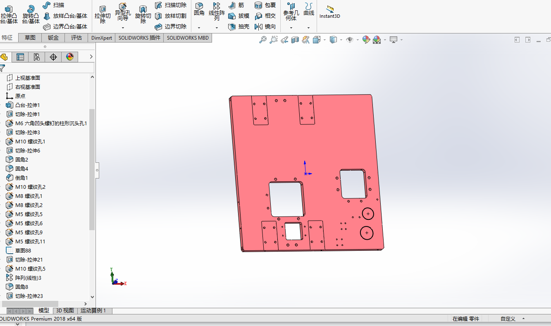Toggle Instant3D mode
Image resolution: width=551 pixels, height=326 pixels.
pos(329,12)
